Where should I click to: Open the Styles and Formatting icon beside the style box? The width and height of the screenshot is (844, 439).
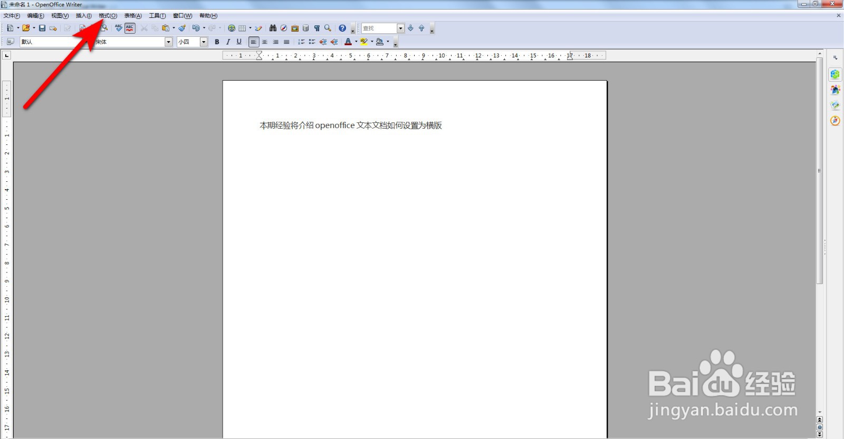10,42
